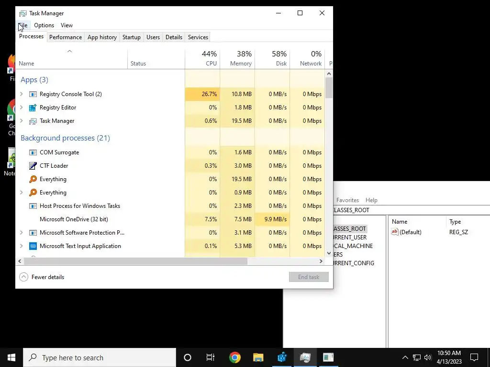Click the Registry Console Tool taskbar icon

coord(328,357)
